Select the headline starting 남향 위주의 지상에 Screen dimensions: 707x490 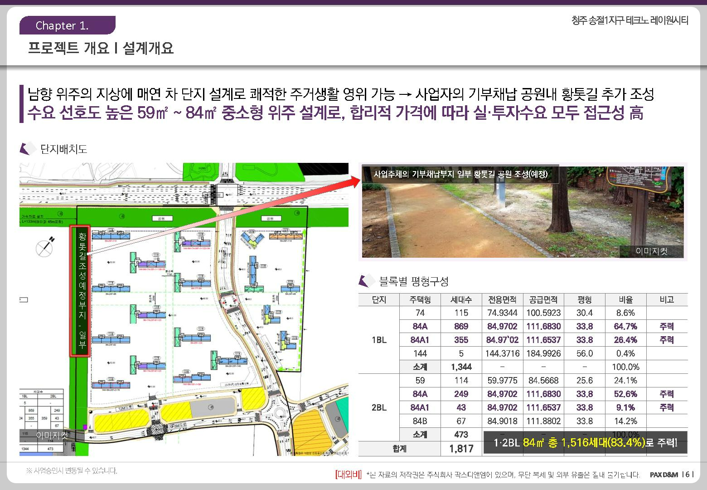point(340,94)
